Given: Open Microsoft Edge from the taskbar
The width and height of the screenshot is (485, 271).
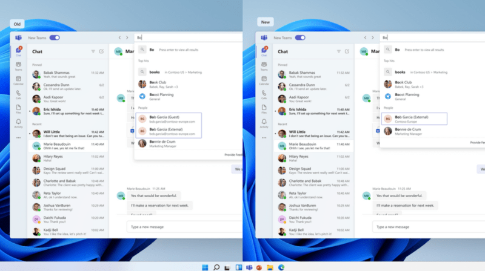Looking at the screenshot, I should click(281, 267).
